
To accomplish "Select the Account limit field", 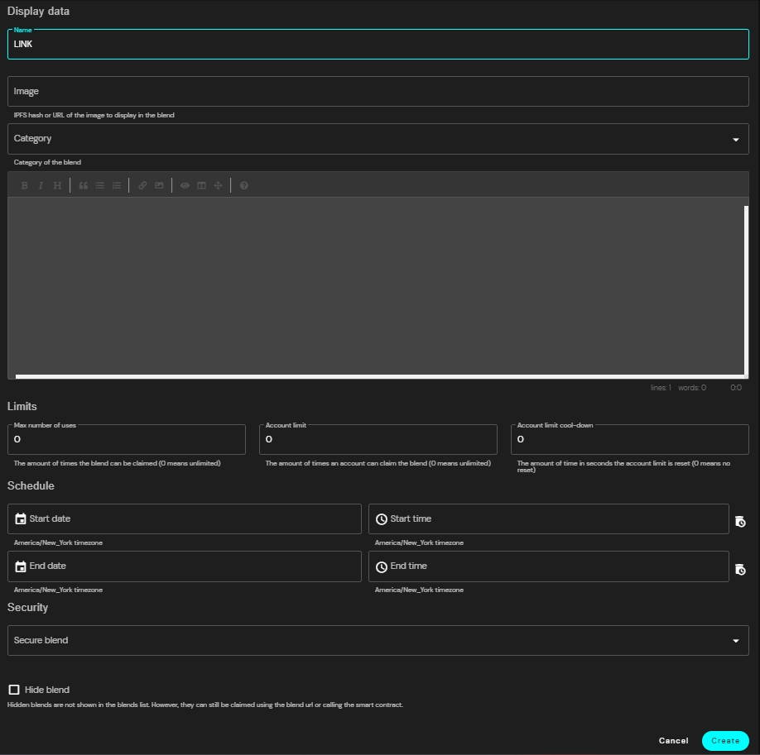I will point(378,439).
